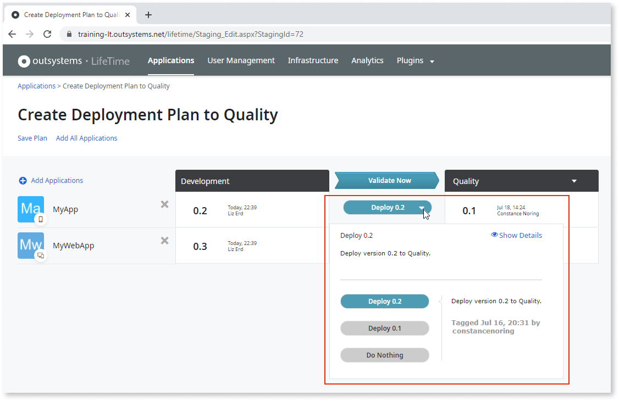The image size is (619, 401).
Task: Click the Save Plan link
Action: click(32, 138)
